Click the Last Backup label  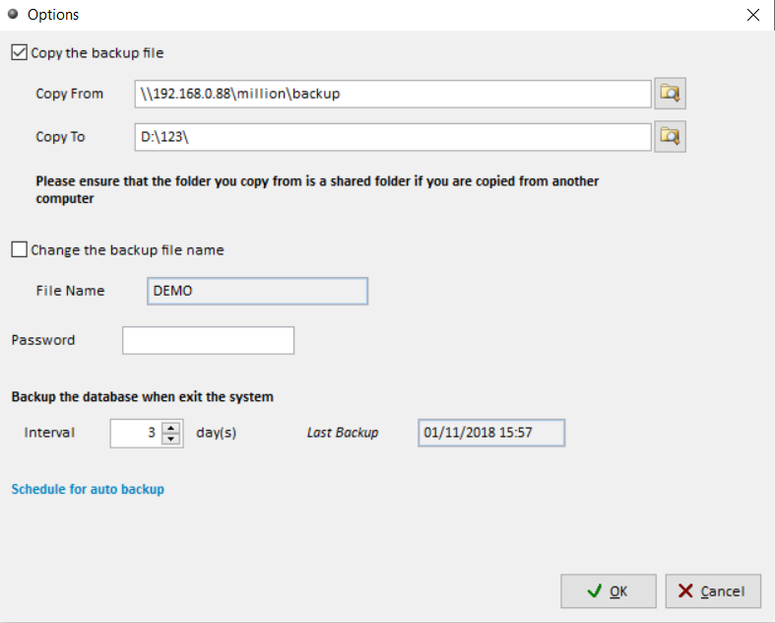click(342, 433)
